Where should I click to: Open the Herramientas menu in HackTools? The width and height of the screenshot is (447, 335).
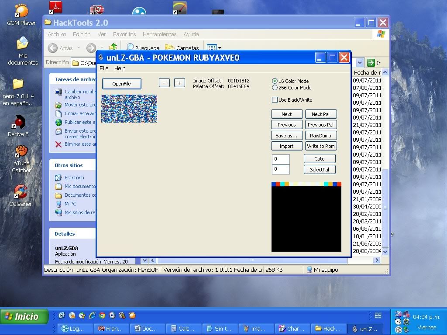pyautogui.click(x=160, y=34)
